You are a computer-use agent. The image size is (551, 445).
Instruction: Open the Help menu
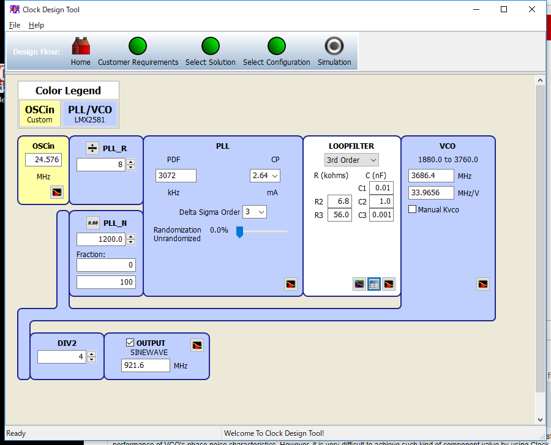point(36,25)
